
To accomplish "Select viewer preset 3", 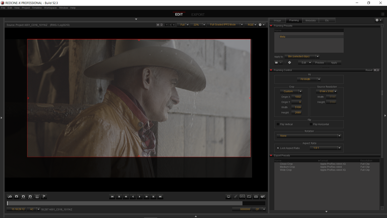I will tap(173, 25).
